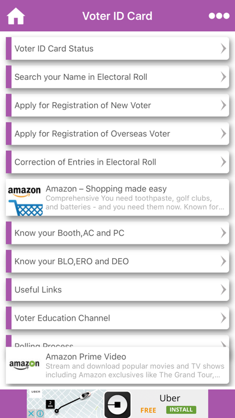The width and height of the screenshot is (235, 418).
Task: Tap the Amazon Prime Video logo
Action: pos(24,365)
